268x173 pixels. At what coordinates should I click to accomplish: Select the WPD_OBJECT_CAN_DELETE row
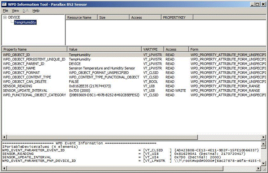(134, 81)
